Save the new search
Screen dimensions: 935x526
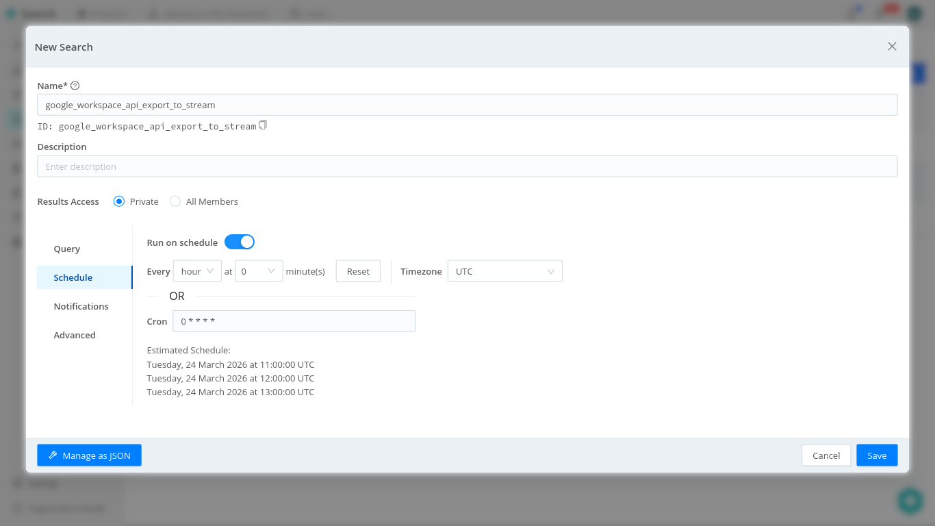877,455
